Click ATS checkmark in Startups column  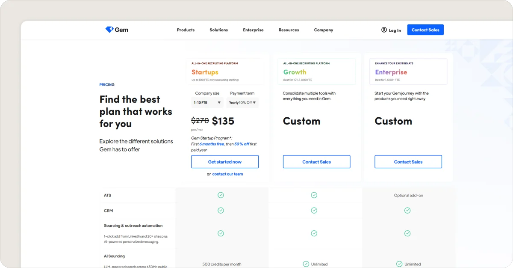[x=221, y=195]
